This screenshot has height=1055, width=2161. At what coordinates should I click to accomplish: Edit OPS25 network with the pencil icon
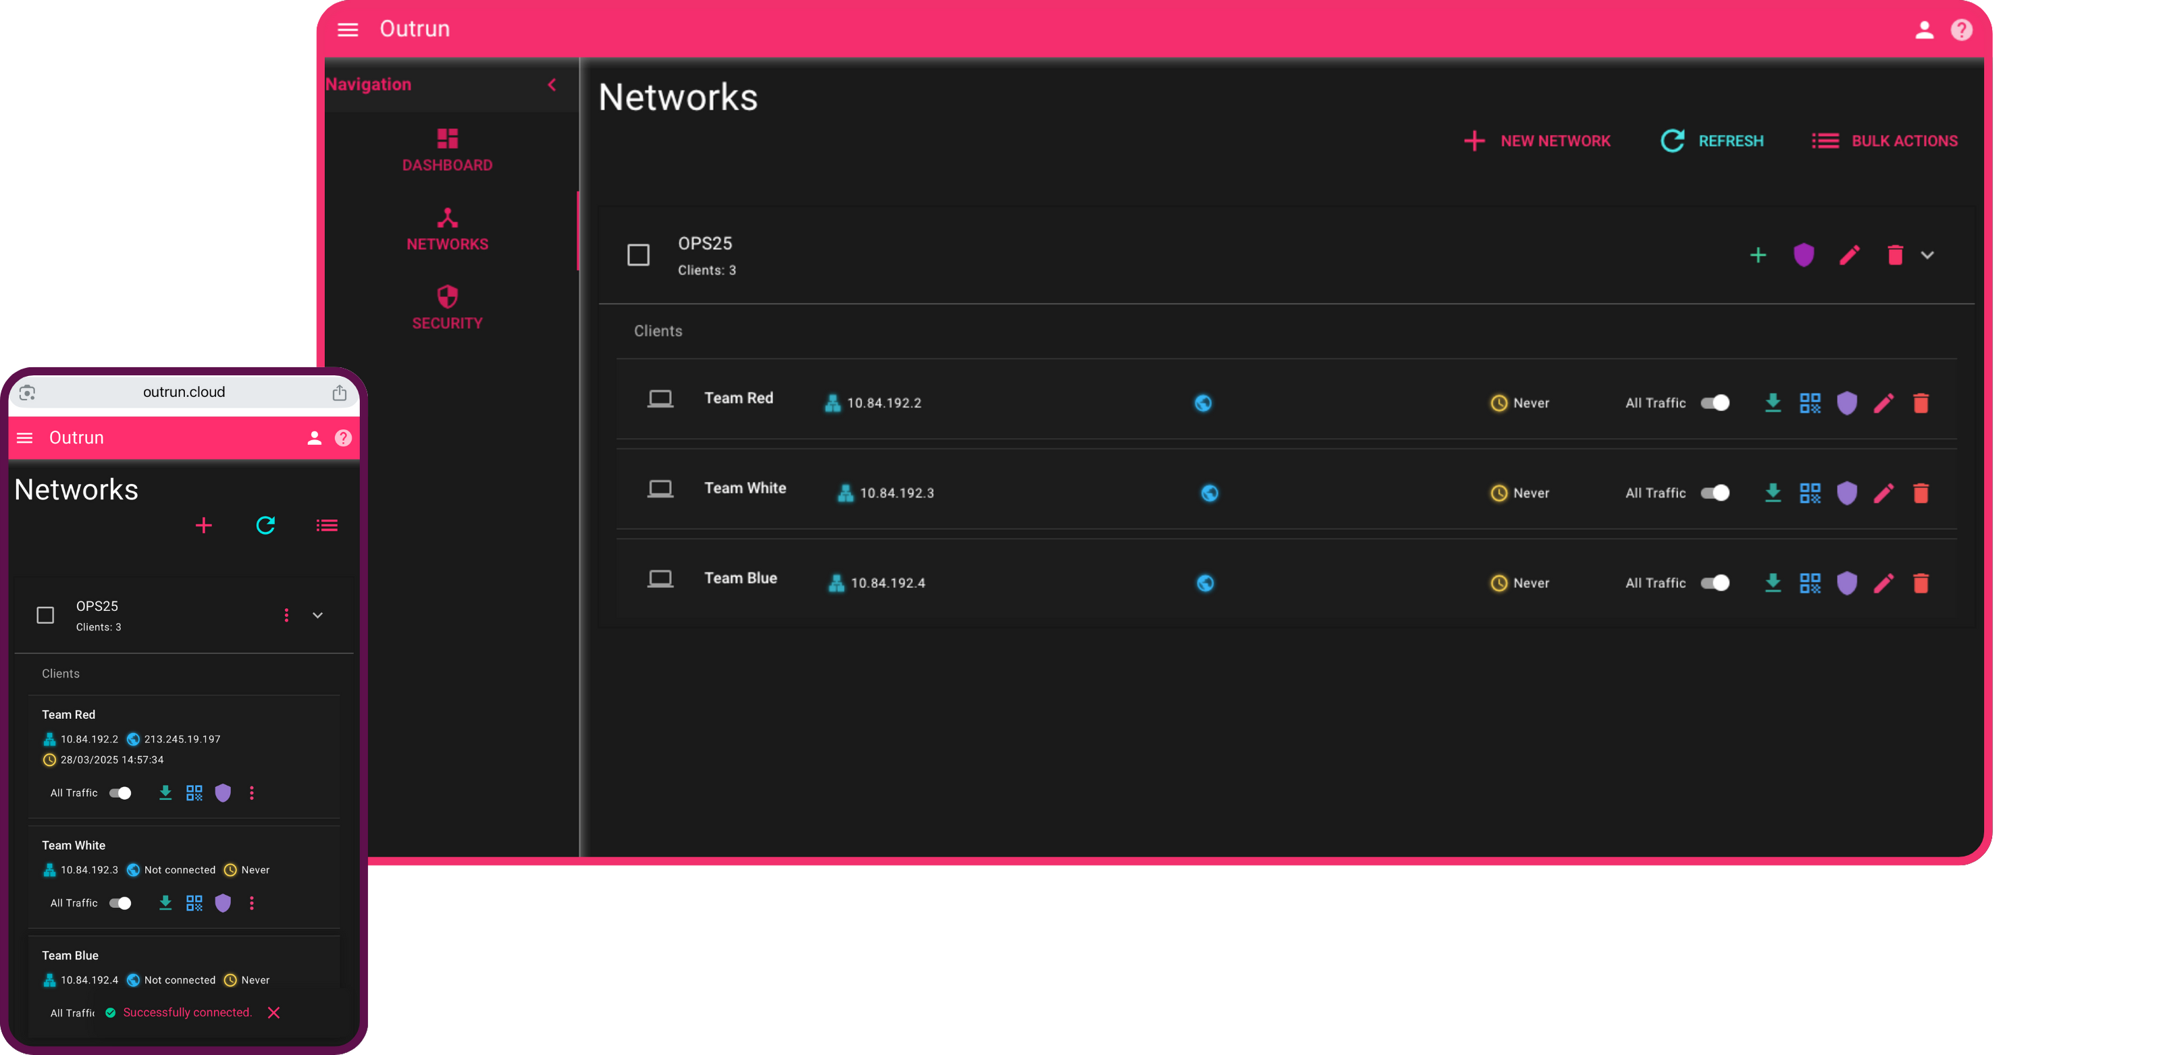click(1849, 254)
